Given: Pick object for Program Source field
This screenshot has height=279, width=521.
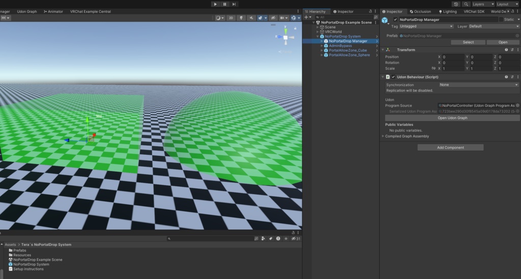Looking at the screenshot, I should pos(517,106).
